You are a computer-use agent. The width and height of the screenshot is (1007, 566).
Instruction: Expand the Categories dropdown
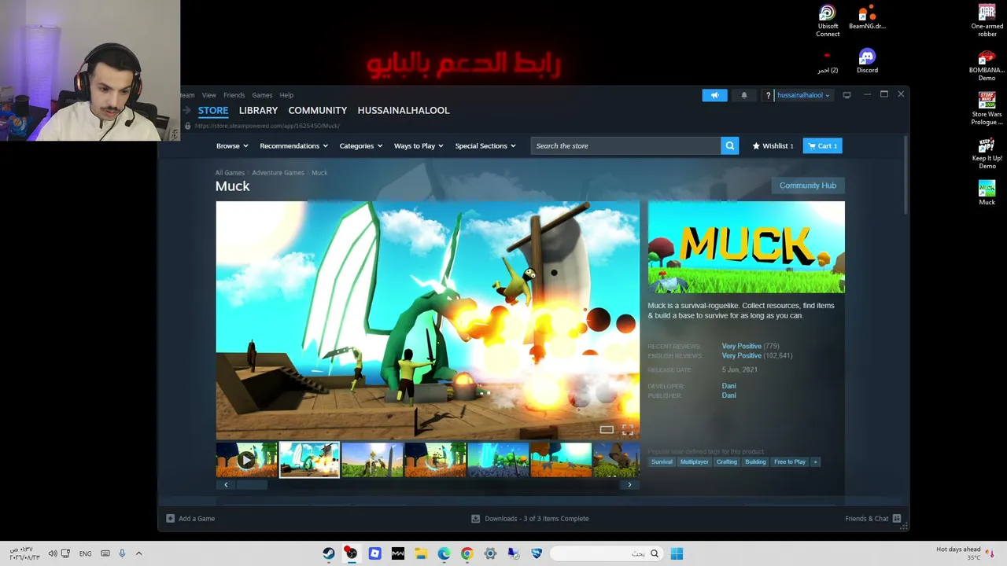pos(361,145)
